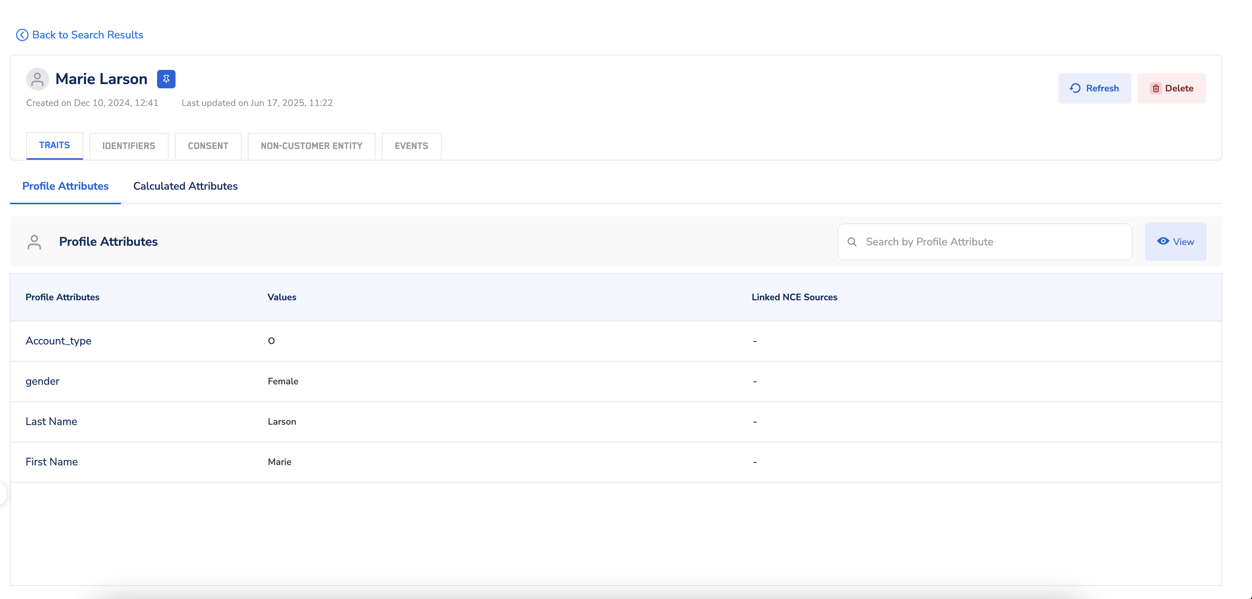The height and width of the screenshot is (599, 1252).
Task: Click the refresh arrow icon
Action: 1075,88
